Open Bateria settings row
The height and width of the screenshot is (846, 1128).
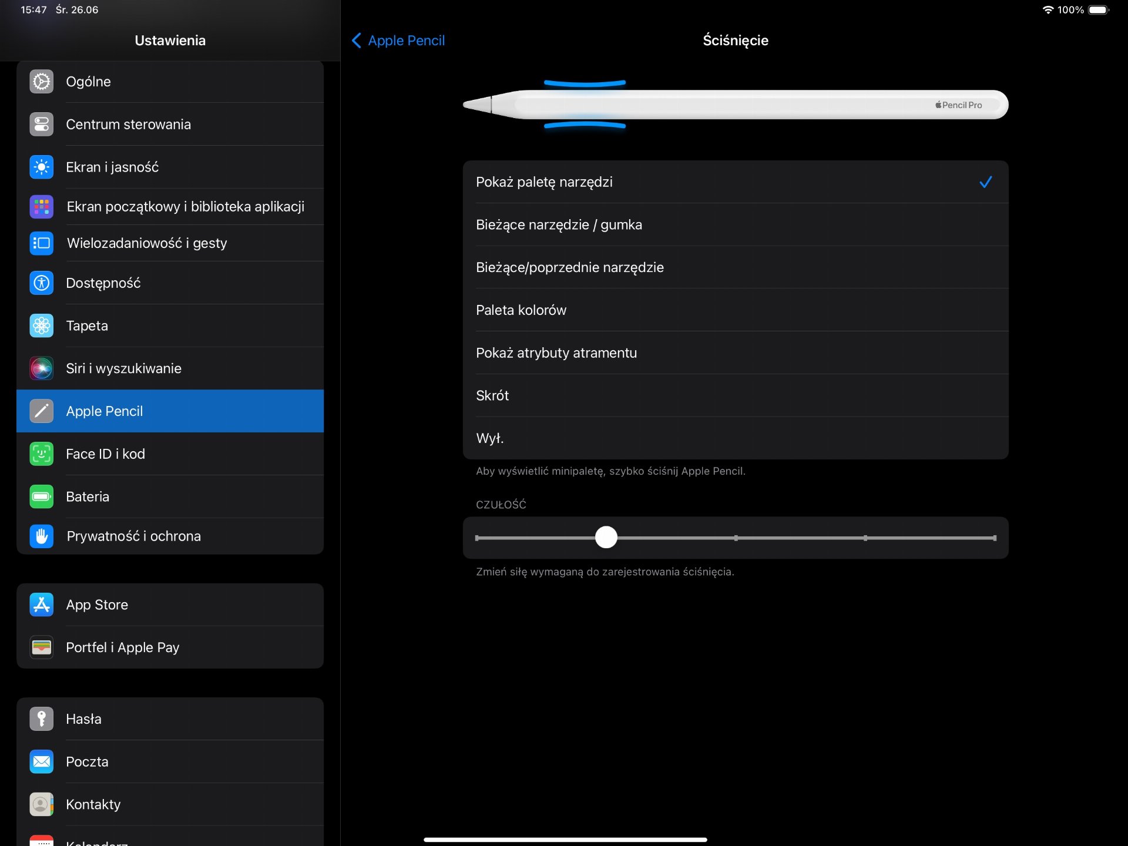tap(170, 497)
